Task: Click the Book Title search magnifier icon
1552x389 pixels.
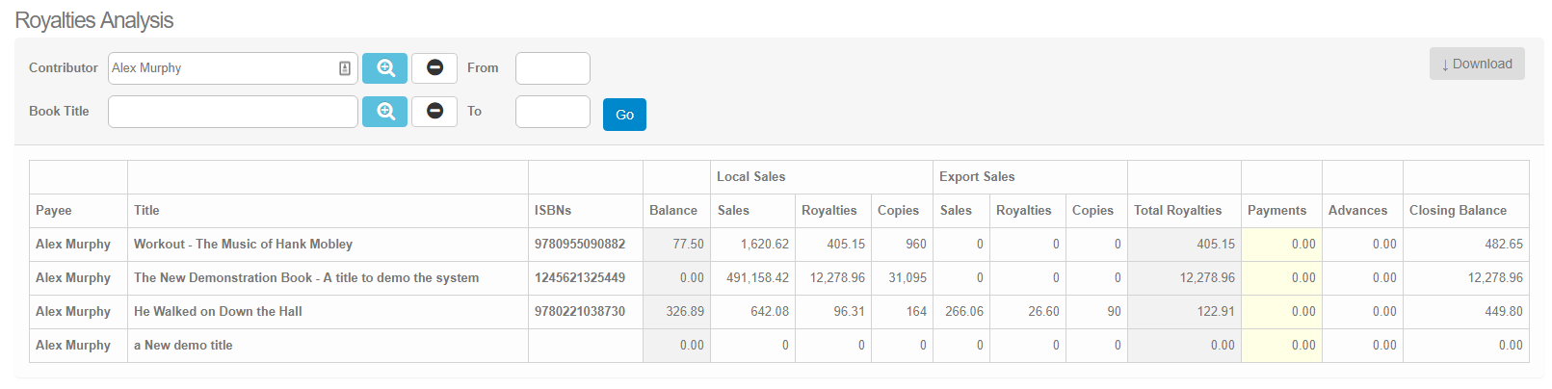Action: click(x=384, y=112)
